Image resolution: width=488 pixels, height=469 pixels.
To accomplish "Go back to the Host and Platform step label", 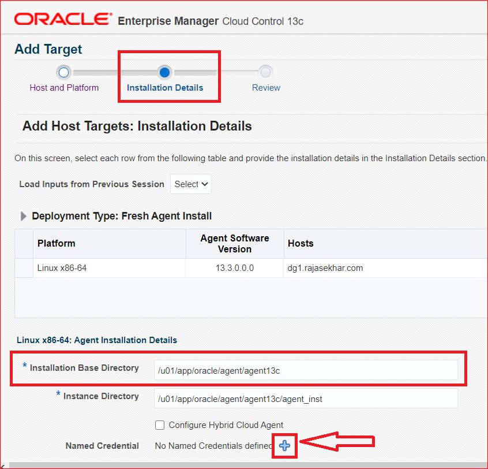I will (x=64, y=88).
